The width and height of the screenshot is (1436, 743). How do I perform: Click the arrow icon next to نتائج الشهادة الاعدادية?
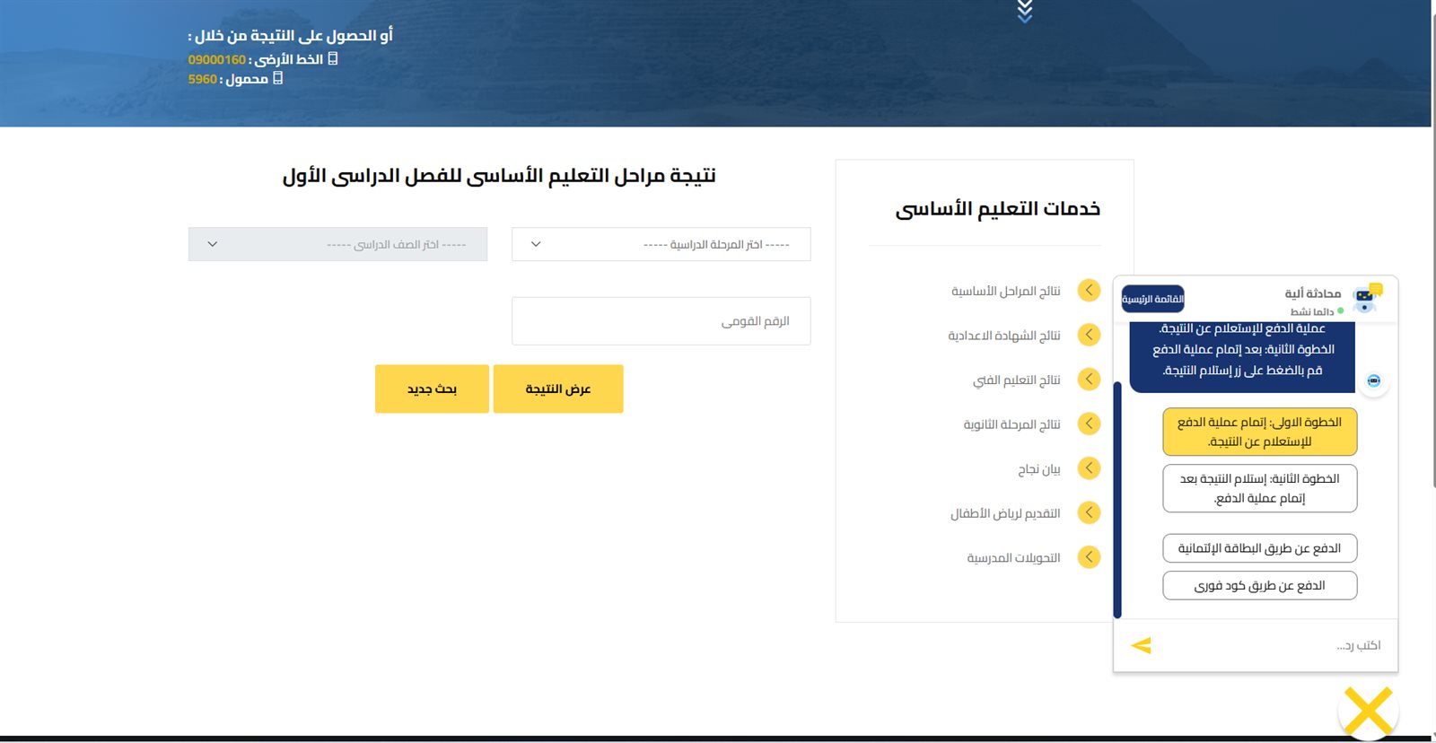click(1089, 335)
